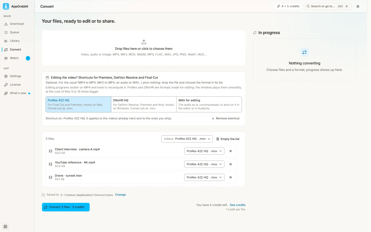Click the Nothing converting placeholder icon
Image resolution: width=371 pixels, height=232 pixels.
click(305, 52)
